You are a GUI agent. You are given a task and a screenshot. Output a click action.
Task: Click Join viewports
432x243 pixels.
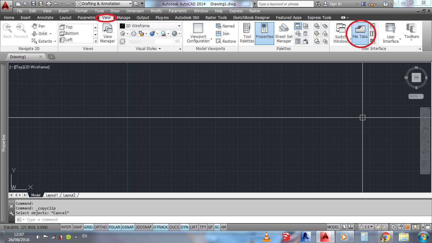tap(223, 34)
